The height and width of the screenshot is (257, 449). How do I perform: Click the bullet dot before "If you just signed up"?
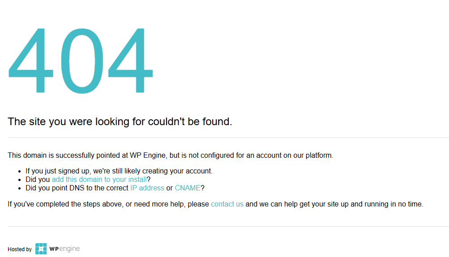[x=20, y=171]
